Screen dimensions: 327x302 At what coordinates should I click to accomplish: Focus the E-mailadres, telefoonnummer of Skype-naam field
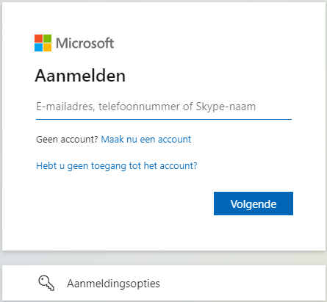click(x=164, y=107)
